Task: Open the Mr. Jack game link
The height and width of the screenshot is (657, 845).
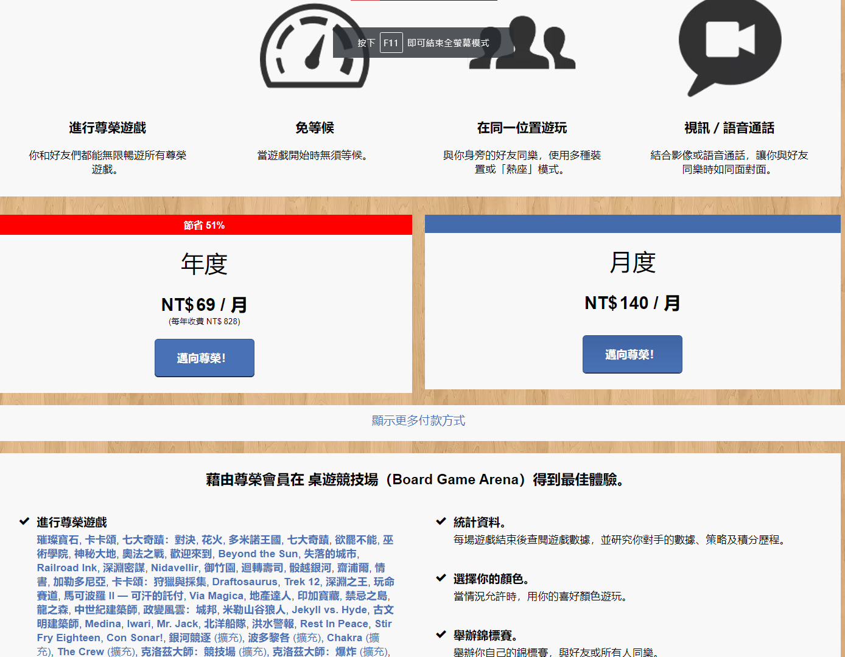Action: click(177, 624)
